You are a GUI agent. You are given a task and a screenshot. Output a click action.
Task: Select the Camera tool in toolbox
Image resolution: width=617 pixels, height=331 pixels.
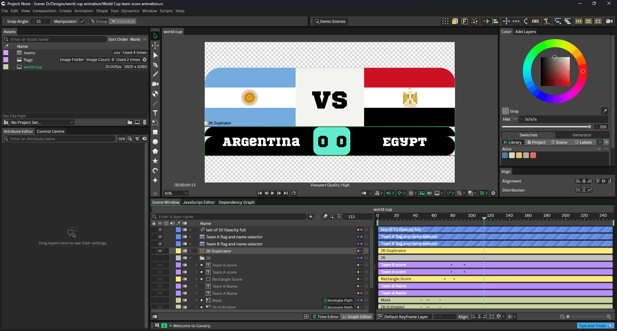155,84
